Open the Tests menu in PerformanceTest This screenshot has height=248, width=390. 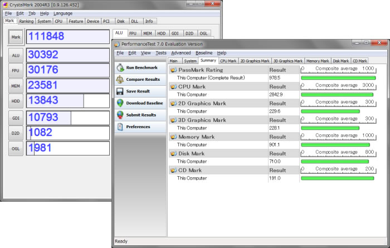click(x=161, y=53)
